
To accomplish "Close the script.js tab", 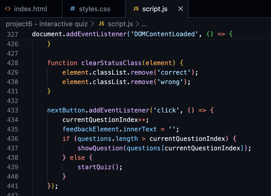I will click(180, 9).
